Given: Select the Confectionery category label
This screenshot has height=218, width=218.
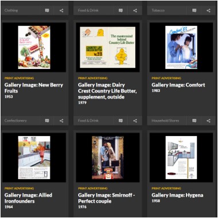Looking at the screenshot, I should [x=15, y=120].
